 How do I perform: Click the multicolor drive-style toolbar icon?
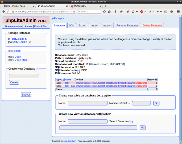(x=133, y=12)
